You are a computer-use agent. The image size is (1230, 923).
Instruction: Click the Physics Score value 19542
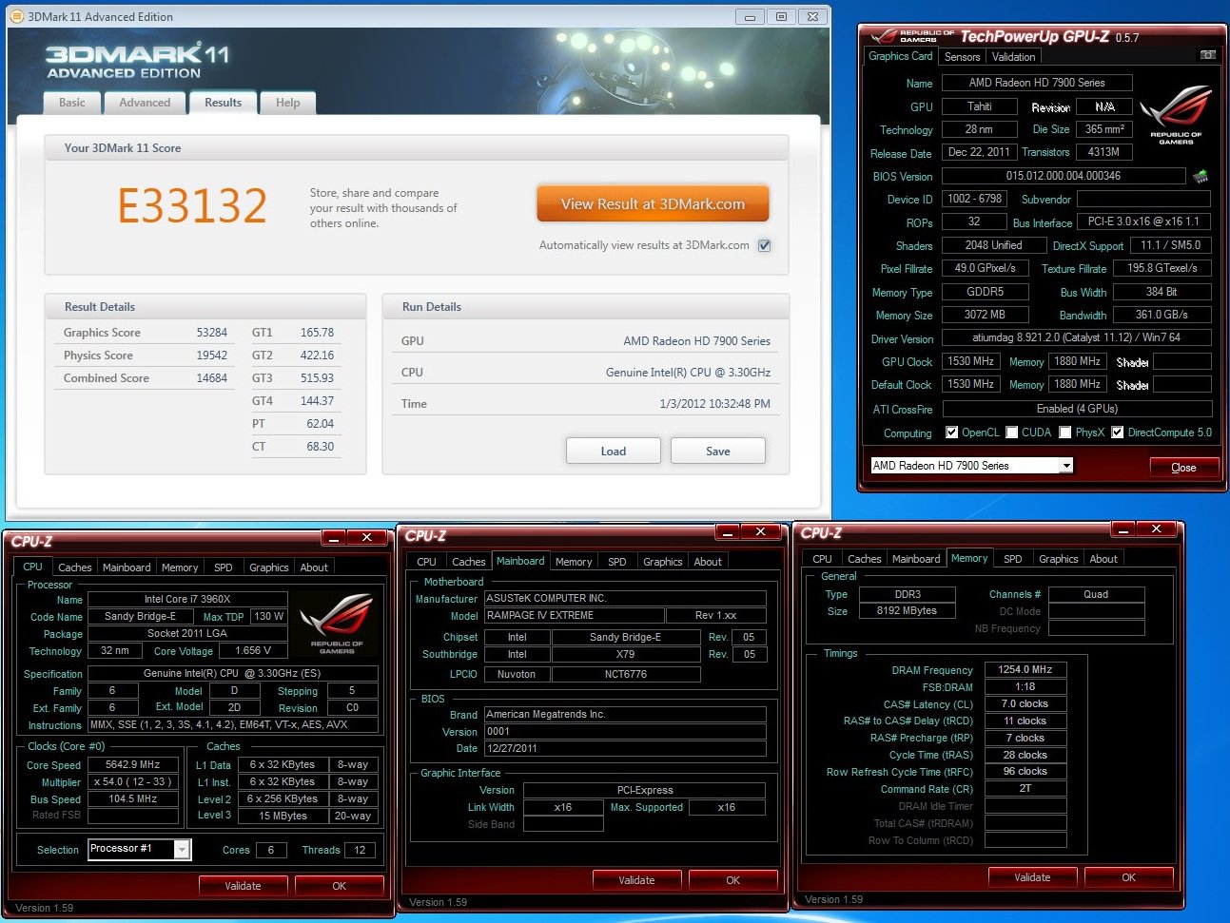(x=212, y=356)
